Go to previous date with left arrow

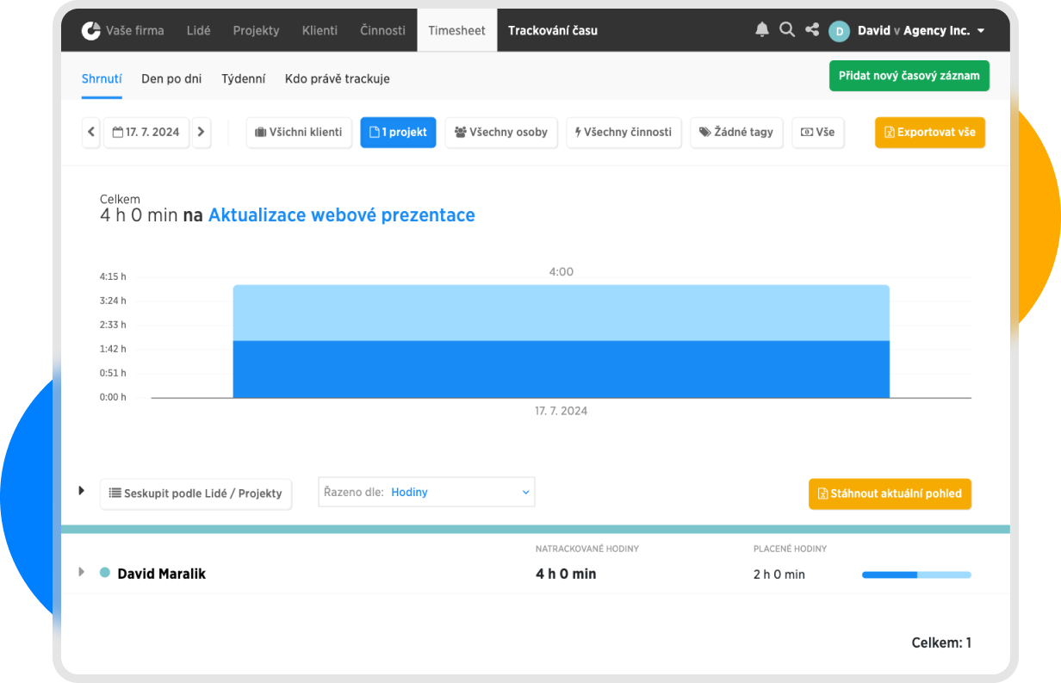tap(91, 133)
